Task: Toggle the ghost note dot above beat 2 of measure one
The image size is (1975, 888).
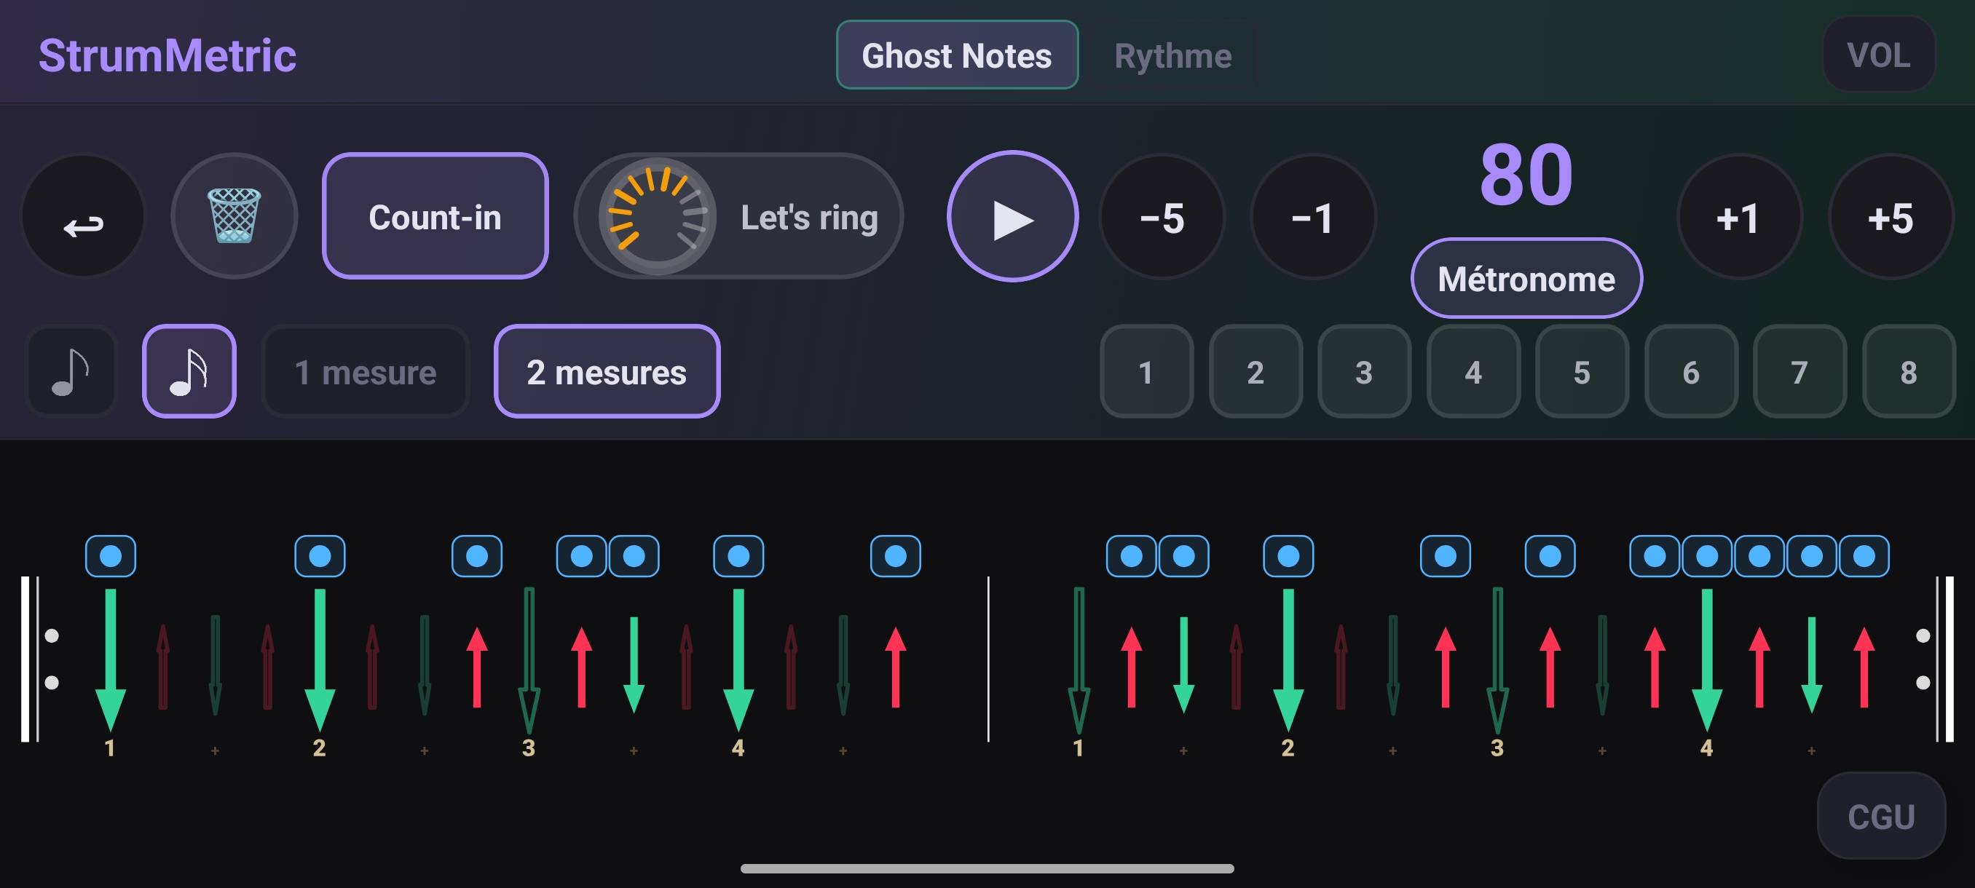Action: [x=320, y=556]
